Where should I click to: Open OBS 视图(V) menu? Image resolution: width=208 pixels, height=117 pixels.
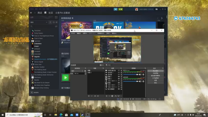[85, 33]
